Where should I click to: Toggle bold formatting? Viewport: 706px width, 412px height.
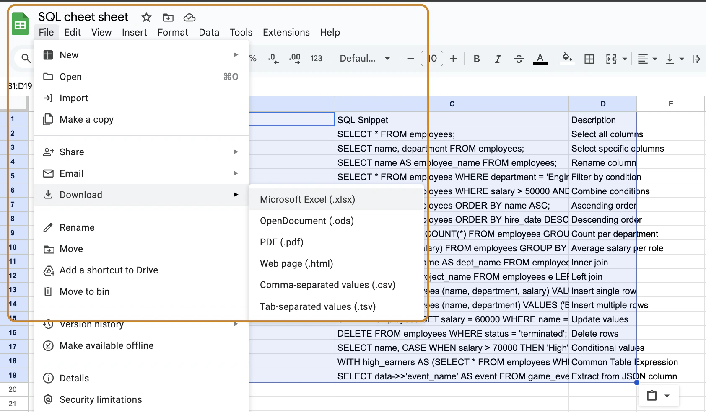tap(477, 59)
